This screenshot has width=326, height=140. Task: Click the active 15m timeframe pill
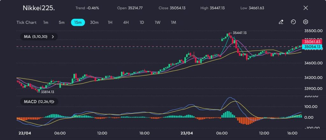pyautogui.click(x=78, y=22)
